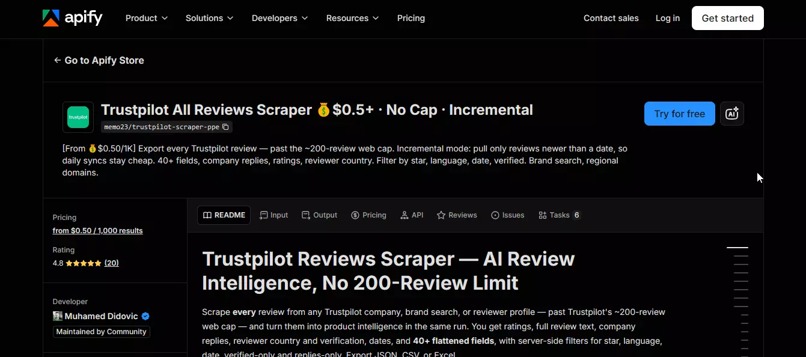
Task: Click Log in
Action: click(668, 18)
